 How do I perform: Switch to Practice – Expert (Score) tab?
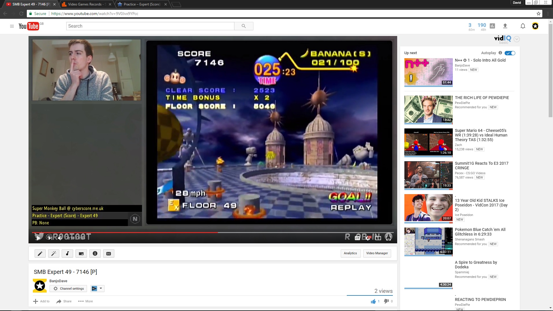click(142, 4)
